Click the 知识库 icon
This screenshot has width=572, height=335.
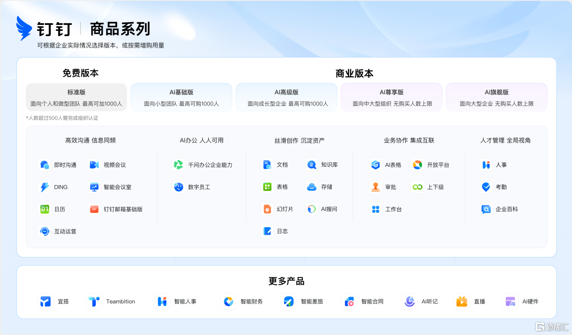click(x=311, y=165)
